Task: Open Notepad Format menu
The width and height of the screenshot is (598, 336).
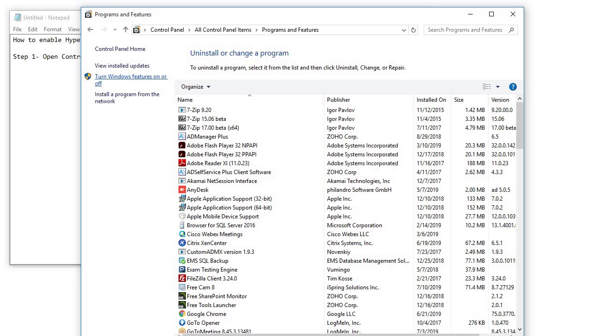Action: coord(53,29)
